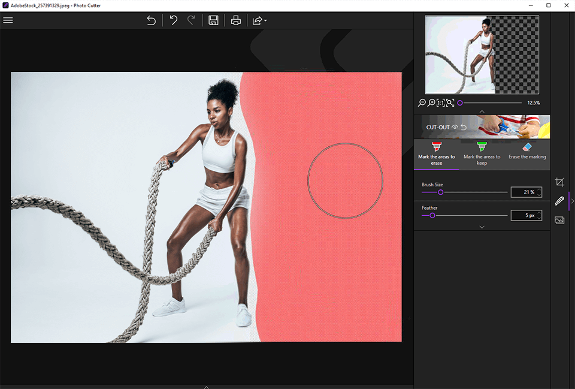Viewport: 575px width, 389px height.
Task: Click the Undo icon in the top toolbar
Action: [x=173, y=20]
